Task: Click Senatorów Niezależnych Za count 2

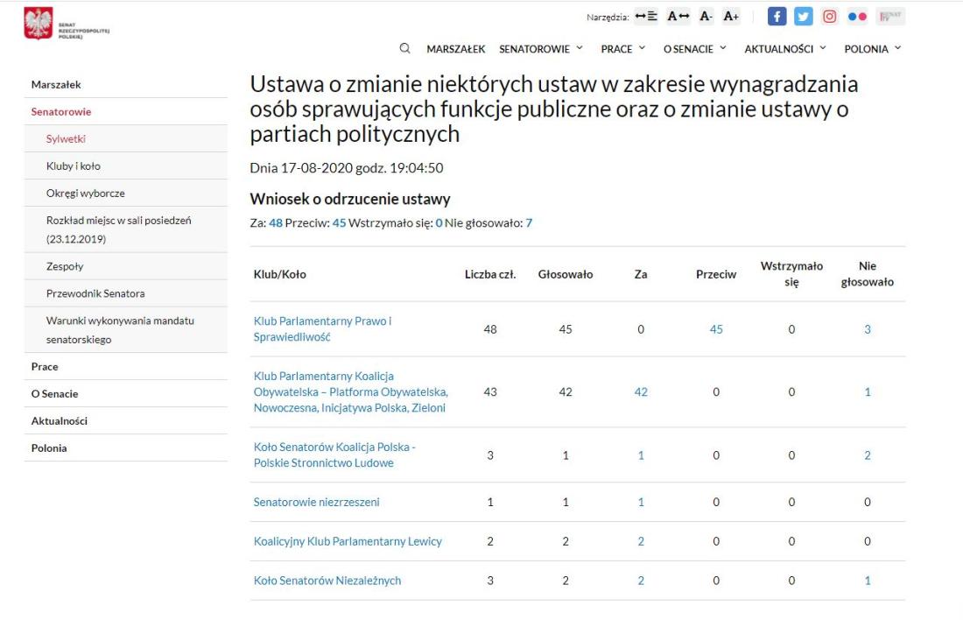Action: click(641, 581)
